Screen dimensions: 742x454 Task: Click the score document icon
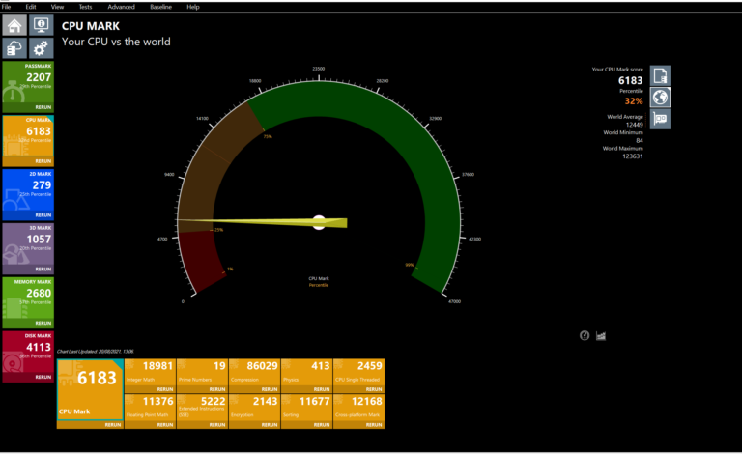[x=660, y=76]
